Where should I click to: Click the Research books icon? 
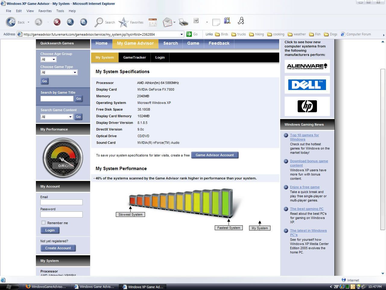tap(227, 21)
